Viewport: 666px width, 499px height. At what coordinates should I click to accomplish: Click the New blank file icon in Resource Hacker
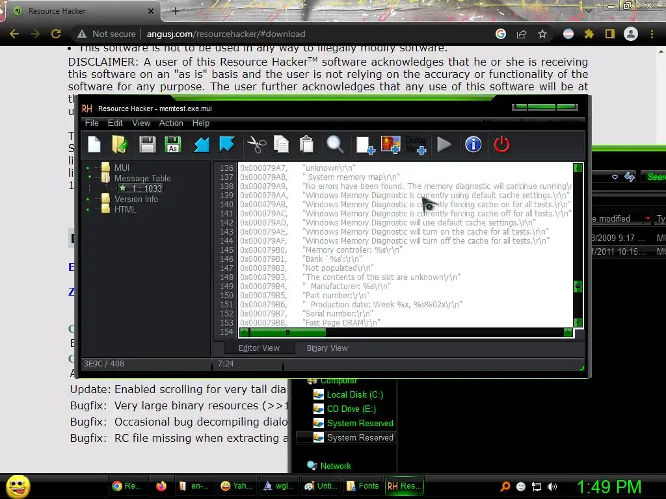(94, 144)
